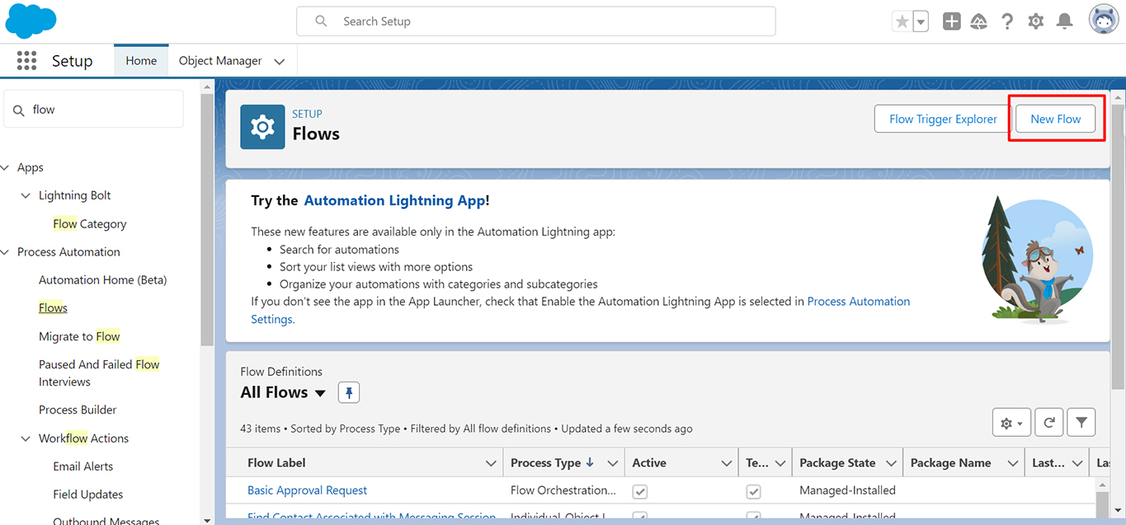Collapse the Apps tree section
The image size is (1126, 525).
(5, 167)
